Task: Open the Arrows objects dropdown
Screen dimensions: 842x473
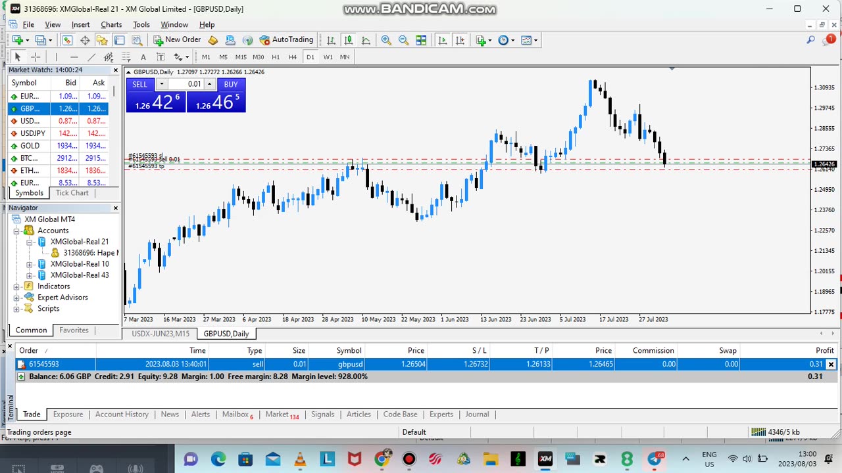Action: [181, 57]
